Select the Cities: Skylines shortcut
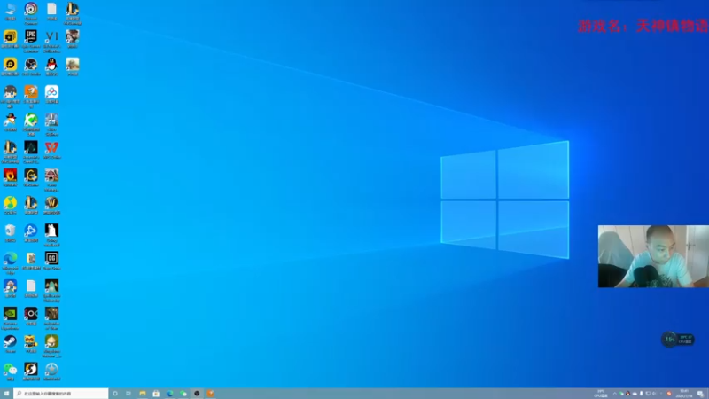 coord(51,124)
